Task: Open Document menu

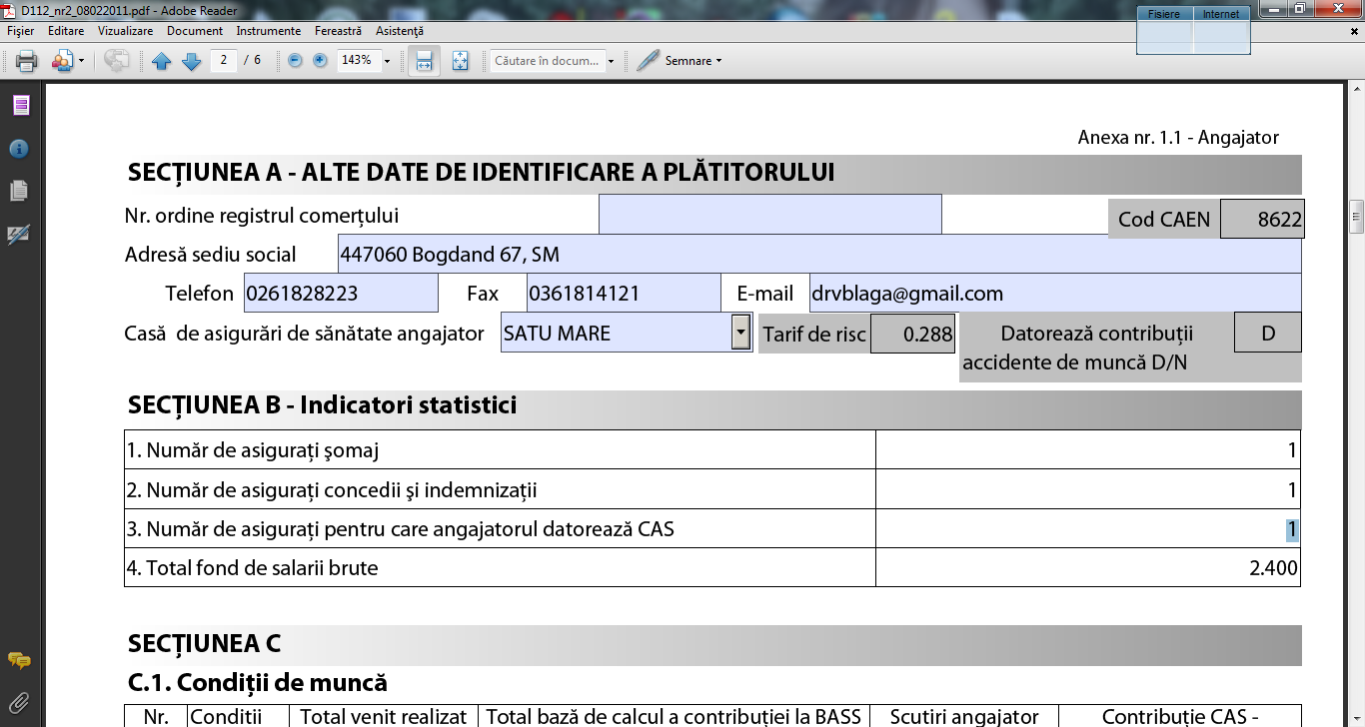Action: click(195, 31)
